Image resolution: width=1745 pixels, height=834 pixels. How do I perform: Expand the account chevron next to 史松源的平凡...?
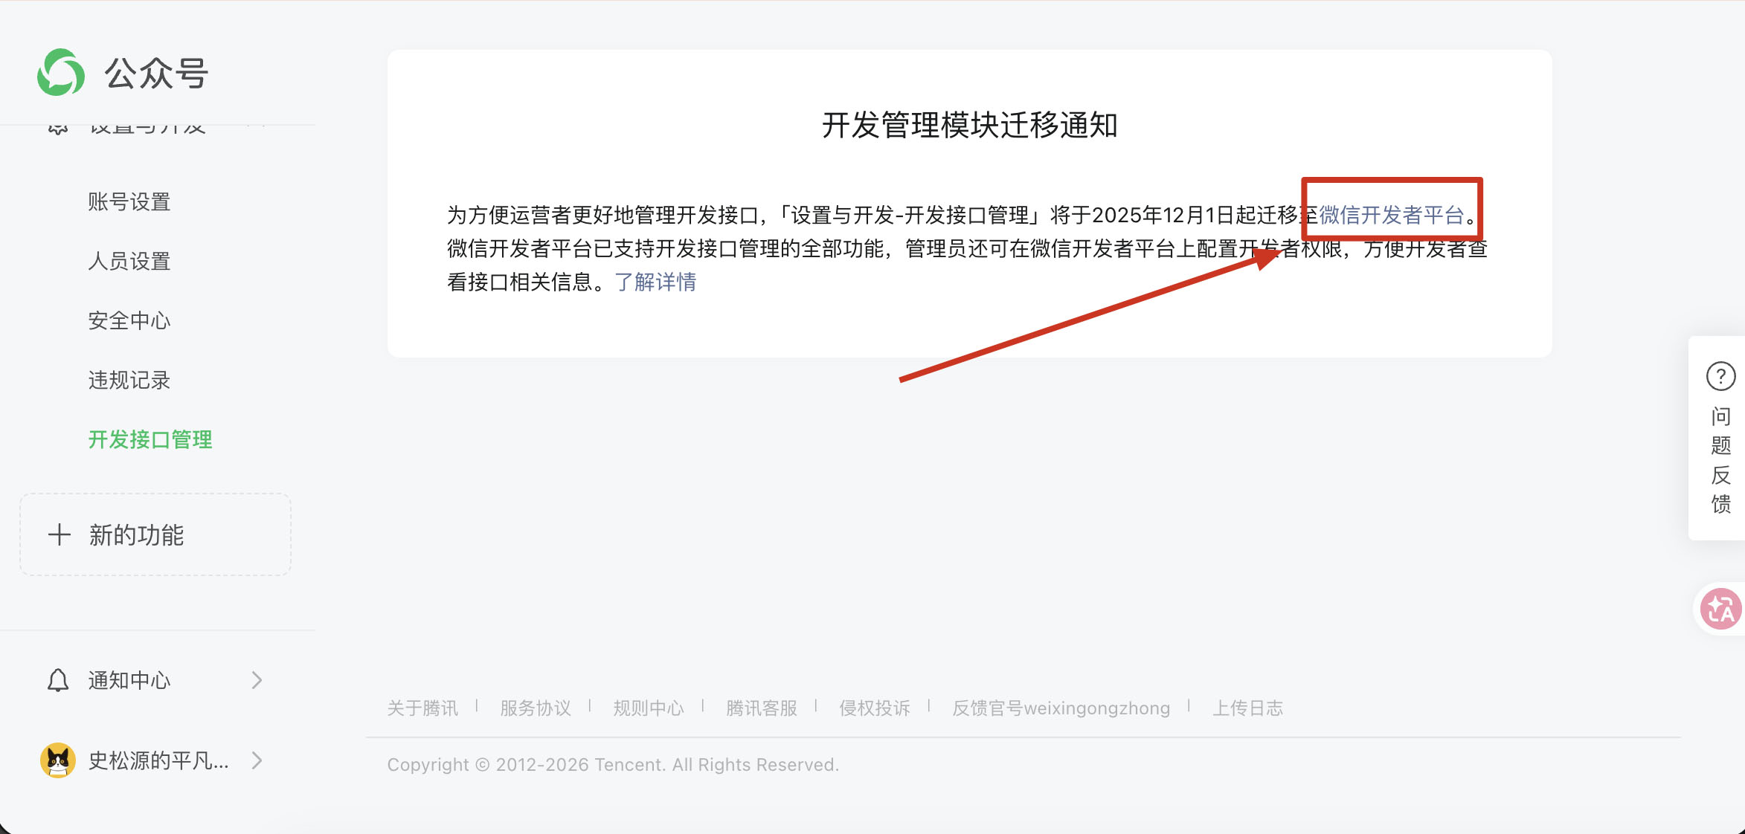[x=257, y=760]
